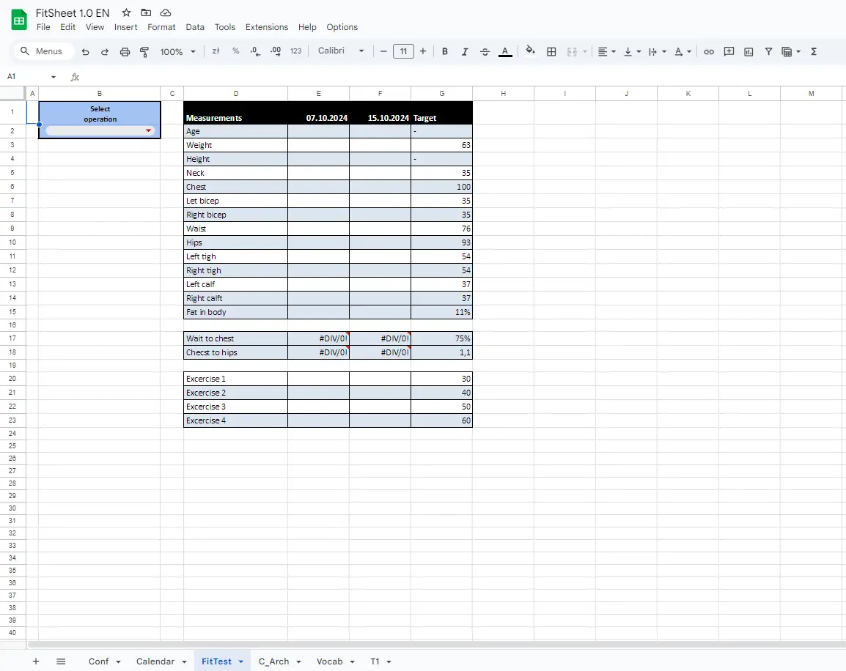
Task: Click the Undo icon in toolbar
Action: coord(86,52)
